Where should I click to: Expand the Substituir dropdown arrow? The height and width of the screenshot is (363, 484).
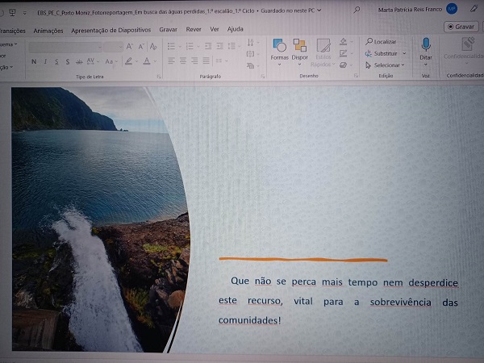pyautogui.click(x=404, y=53)
